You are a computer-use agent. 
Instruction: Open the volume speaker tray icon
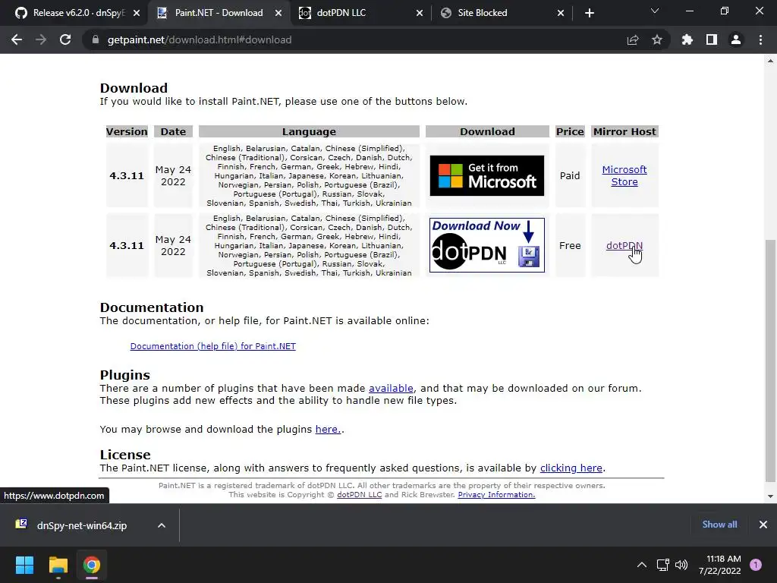[x=681, y=565]
